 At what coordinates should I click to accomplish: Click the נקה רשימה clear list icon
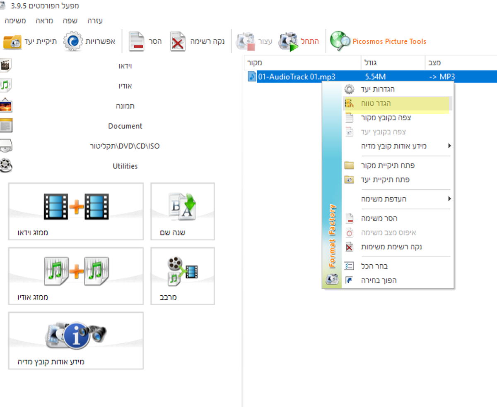[x=178, y=42]
